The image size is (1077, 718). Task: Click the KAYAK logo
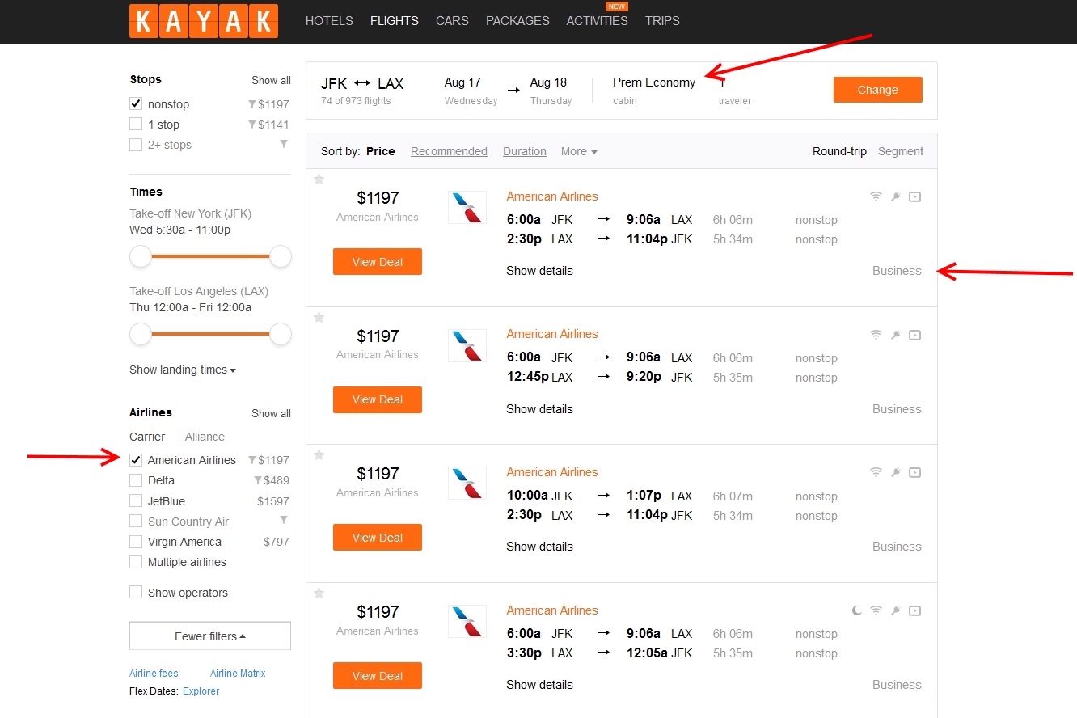203,21
